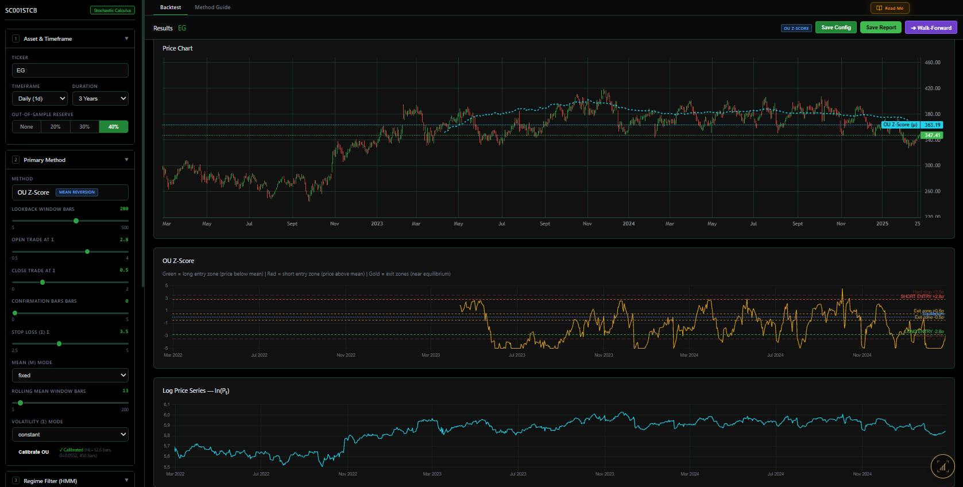Screen dimensions: 963x487
Task: Click the 363.19 OU Z-Score price label
Action: tap(932, 125)
